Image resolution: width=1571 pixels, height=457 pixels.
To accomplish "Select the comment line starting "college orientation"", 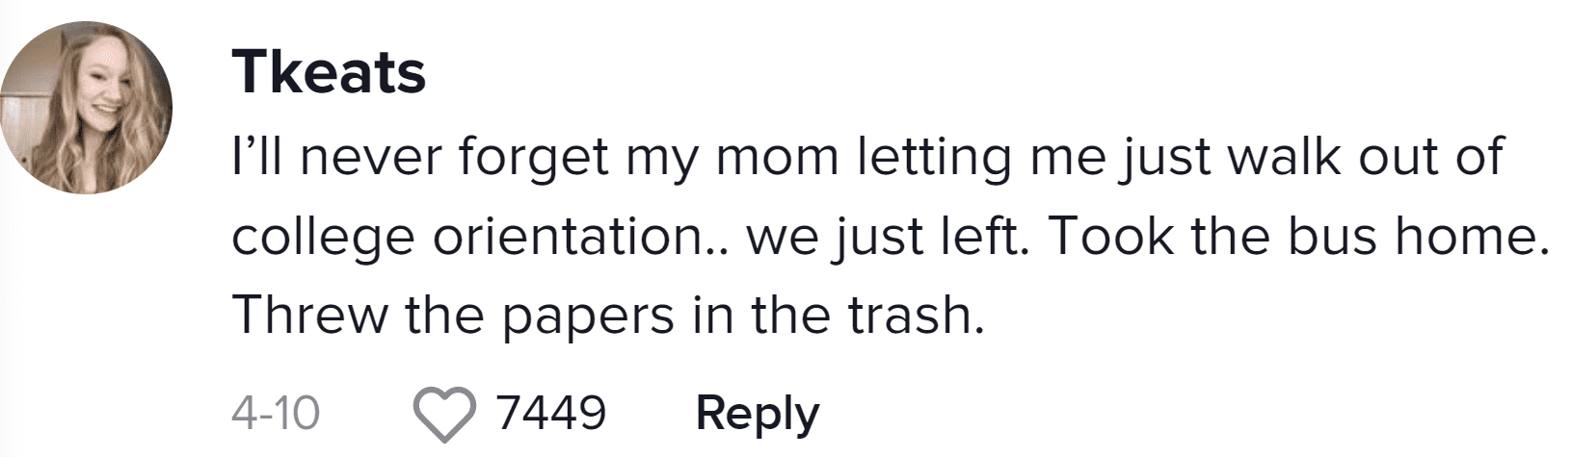I will click(890, 237).
